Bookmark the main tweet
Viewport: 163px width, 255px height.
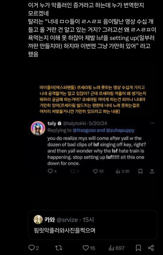point(138,248)
